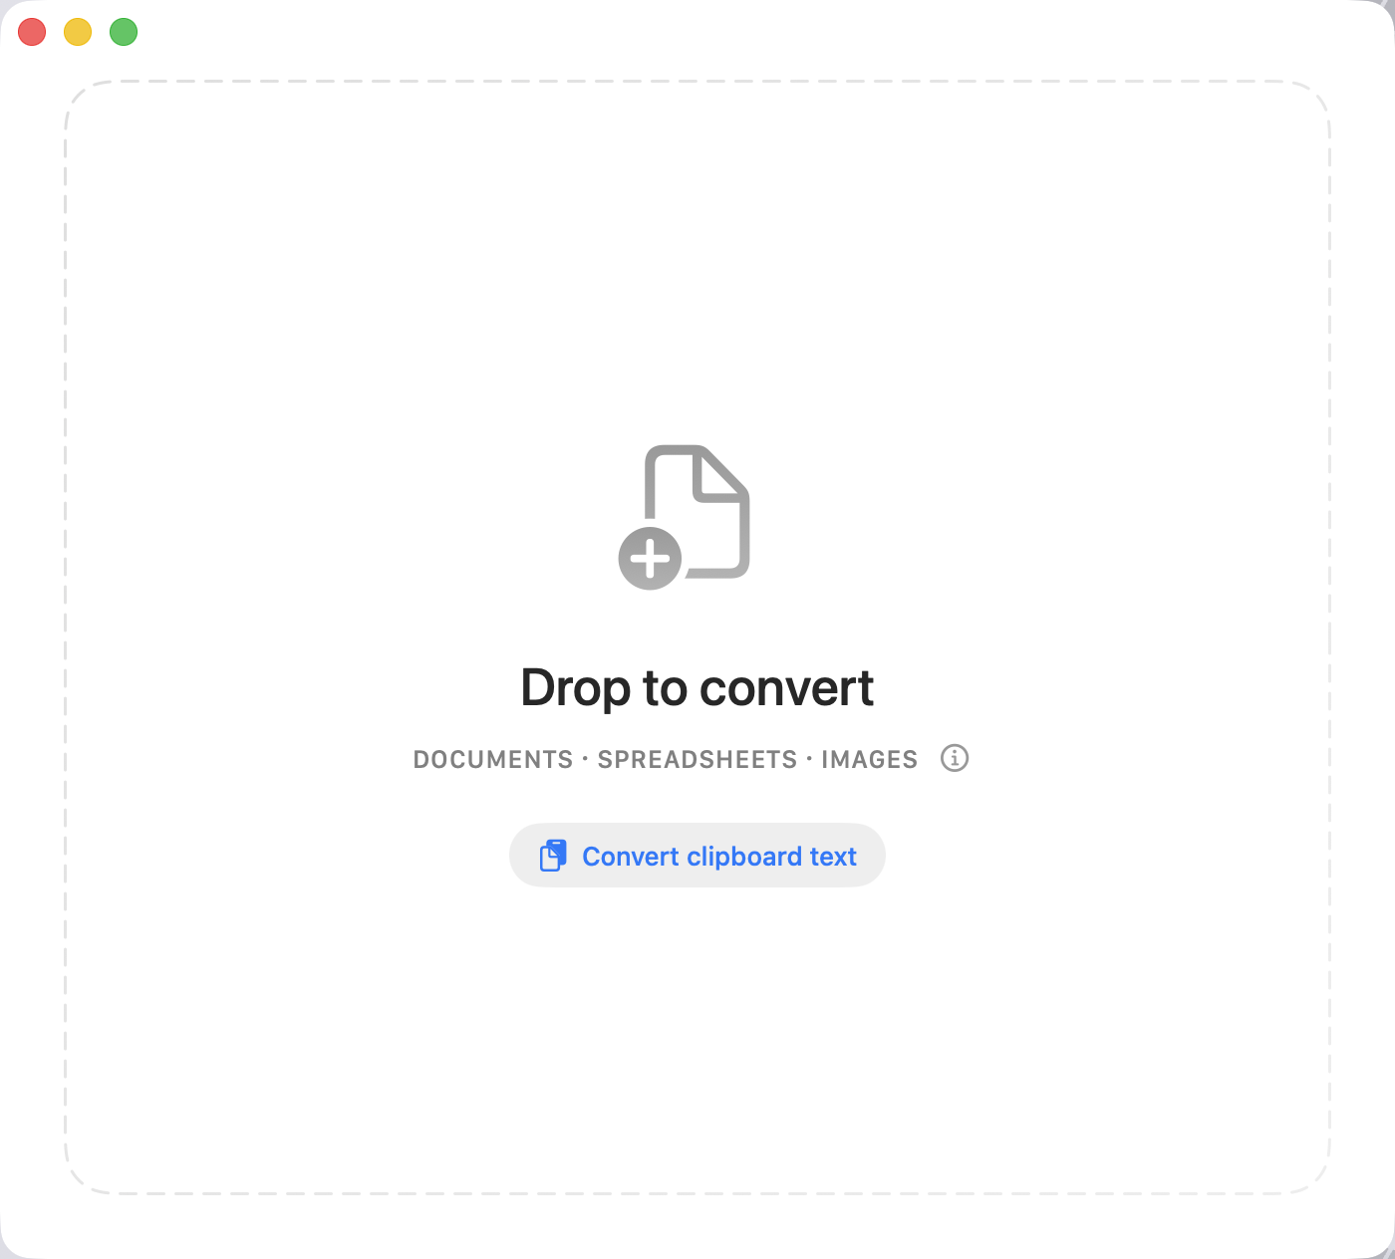The height and width of the screenshot is (1259, 1395).
Task: Click the blue clipboard icon
Action: pyautogui.click(x=553, y=856)
